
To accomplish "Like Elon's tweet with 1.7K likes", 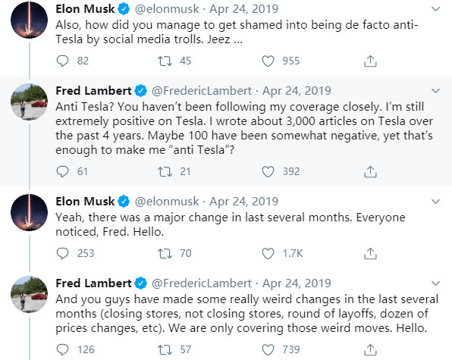I will (x=268, y=253).
